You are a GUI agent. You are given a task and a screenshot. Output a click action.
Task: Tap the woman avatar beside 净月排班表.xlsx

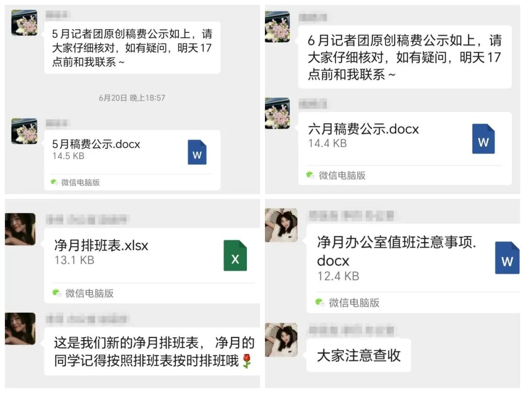(x=20, y=229)
